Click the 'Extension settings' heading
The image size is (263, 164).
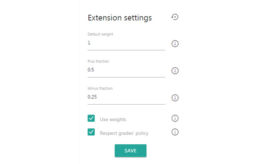[120, 18]
